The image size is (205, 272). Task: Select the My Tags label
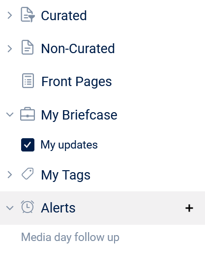pyautogui.click(x=66, y=175)
